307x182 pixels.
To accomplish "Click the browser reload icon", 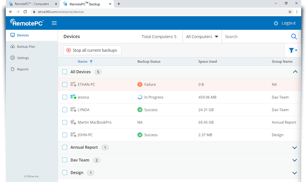I will [25, 12].
